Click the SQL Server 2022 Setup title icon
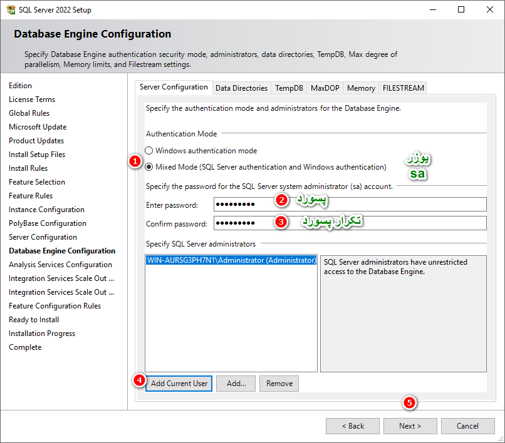Viewport: 505px width, 443px height. 13,9
